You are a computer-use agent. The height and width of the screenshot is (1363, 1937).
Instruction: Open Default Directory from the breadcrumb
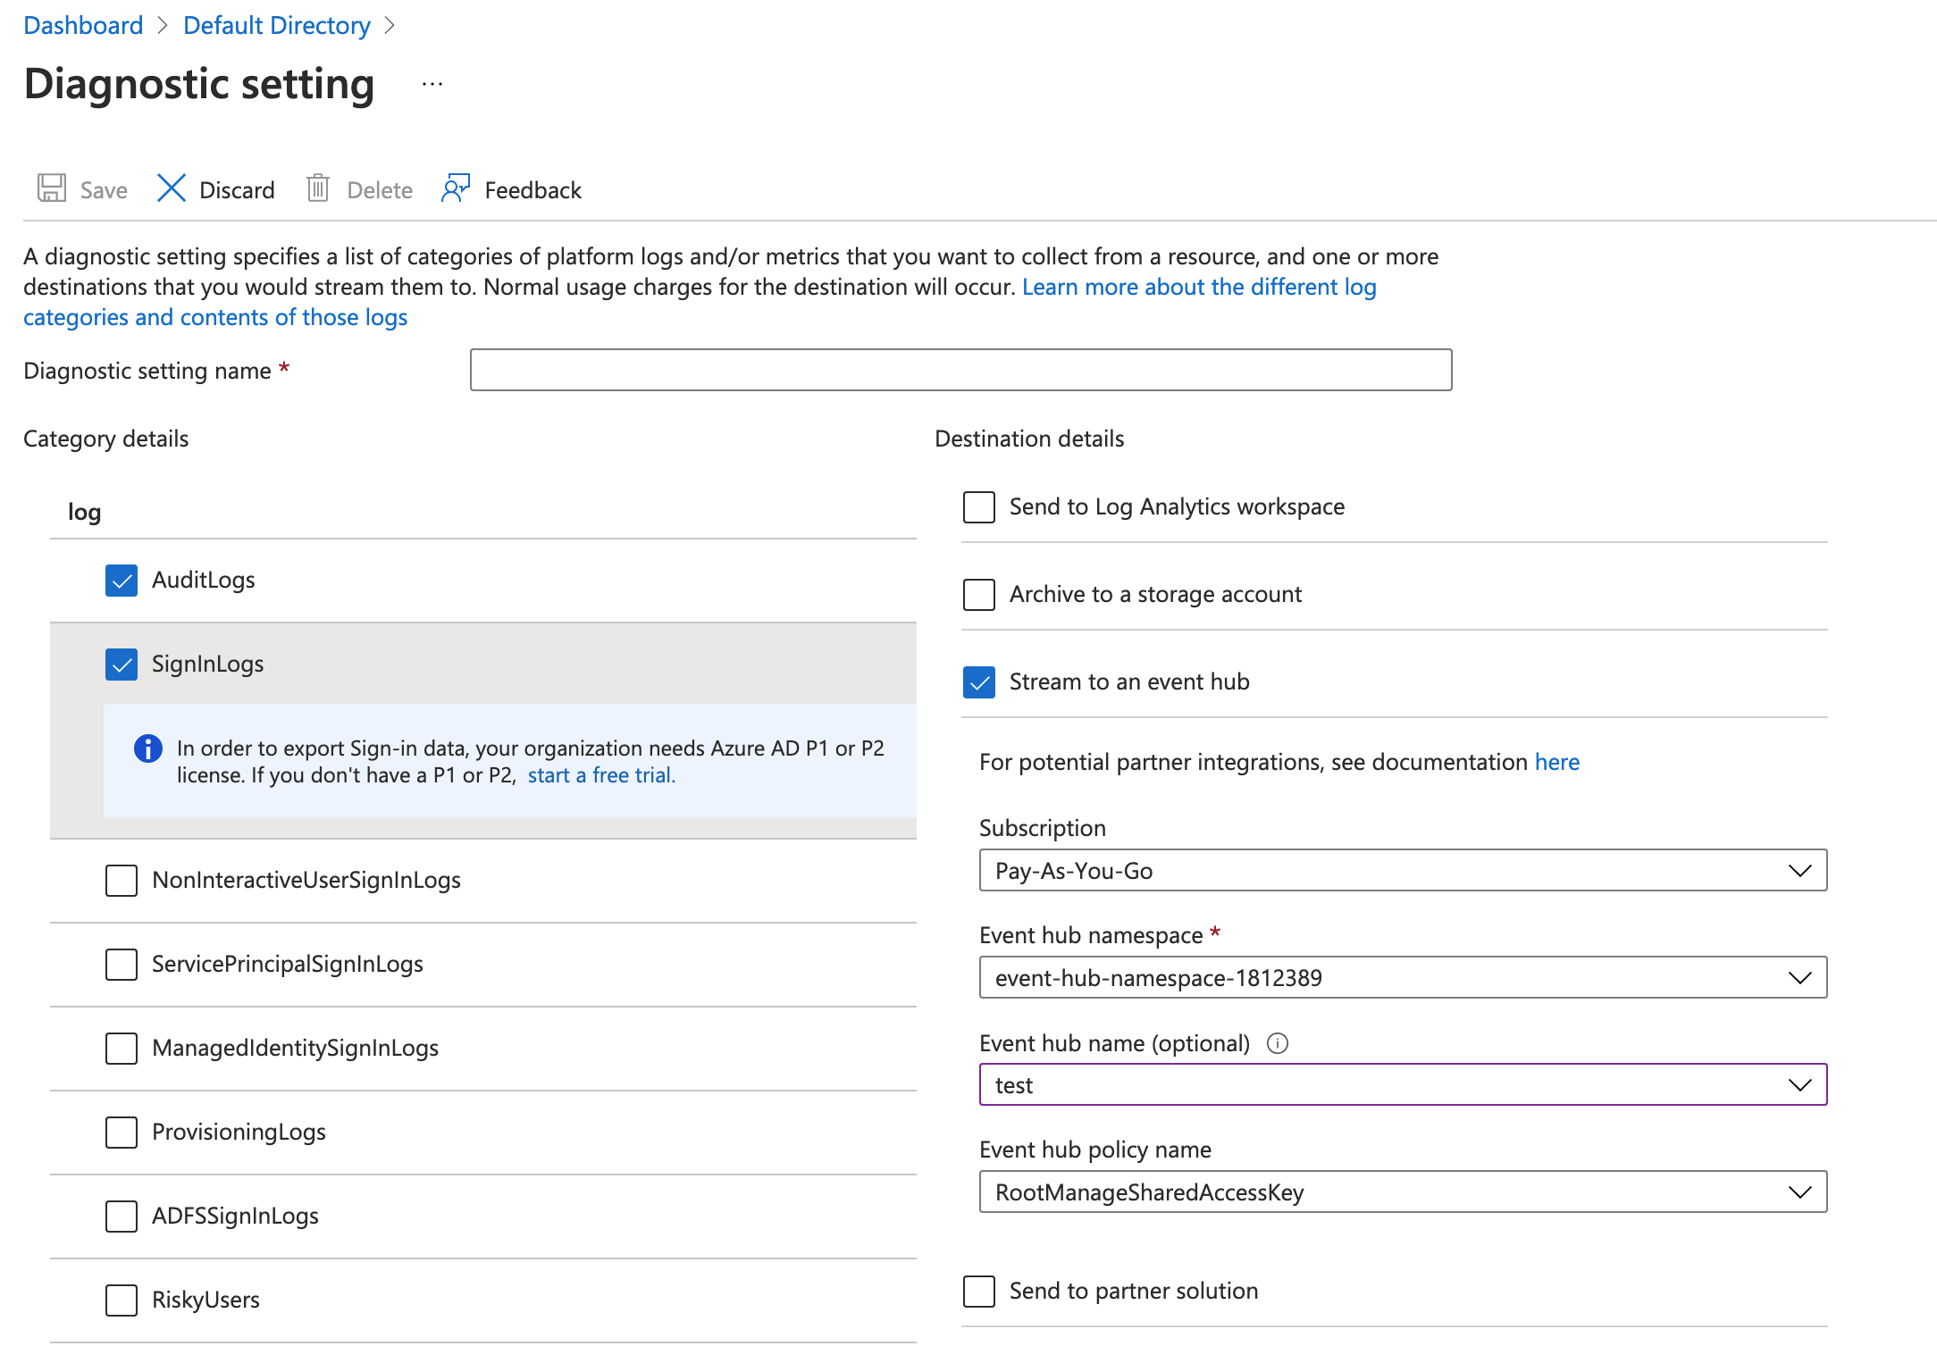[x=277, y=25]
